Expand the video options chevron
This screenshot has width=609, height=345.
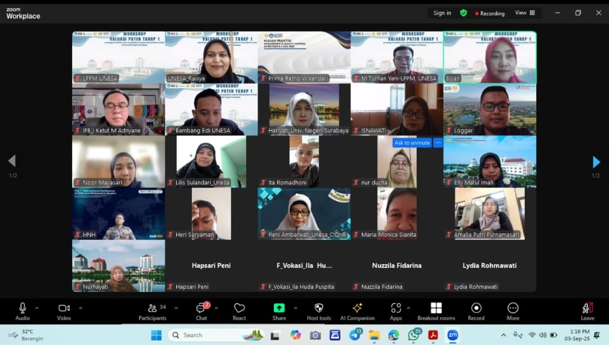(80, 308)
